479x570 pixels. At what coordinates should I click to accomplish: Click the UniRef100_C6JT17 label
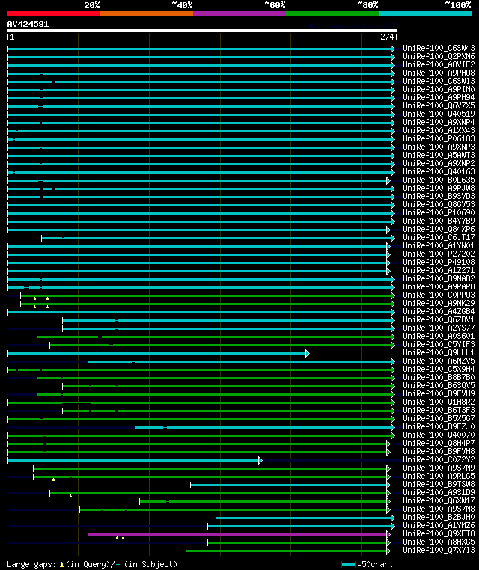[439, 237]
